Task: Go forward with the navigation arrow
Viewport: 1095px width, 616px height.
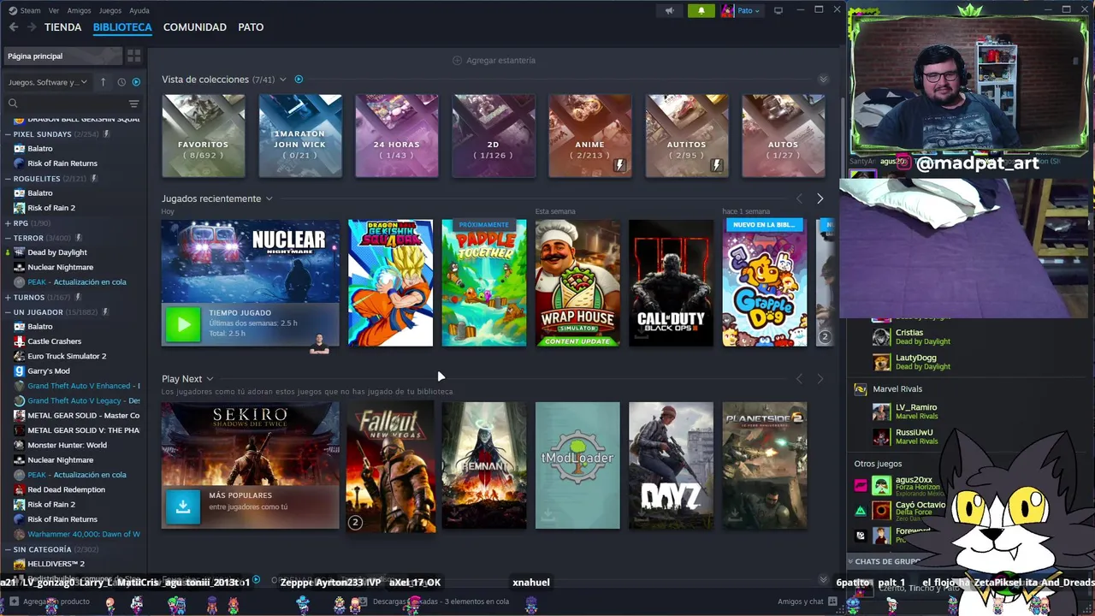Action: pos(32,27)
